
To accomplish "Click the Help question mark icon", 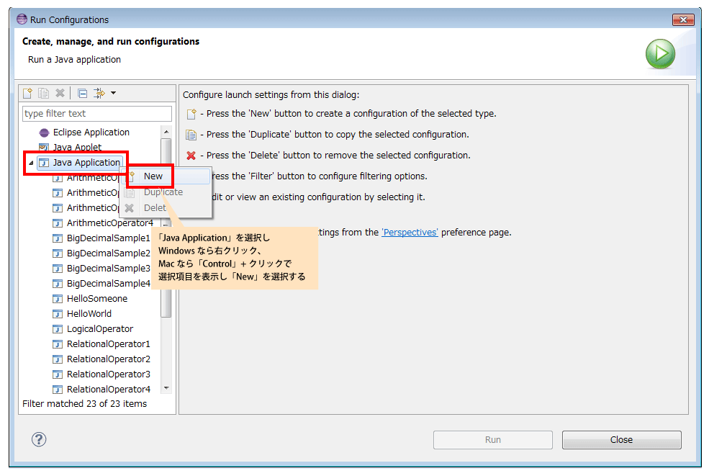I will (x=40, y=439).
